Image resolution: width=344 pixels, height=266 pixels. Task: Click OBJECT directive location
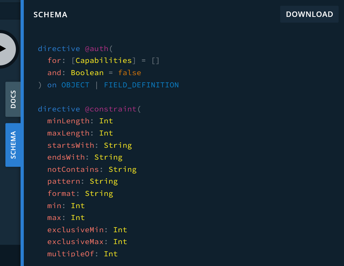[75, 85]
